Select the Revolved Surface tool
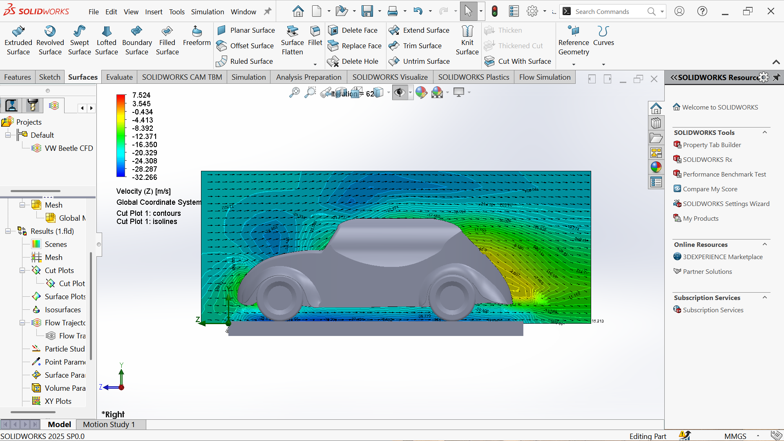 [x=50, y=40]
